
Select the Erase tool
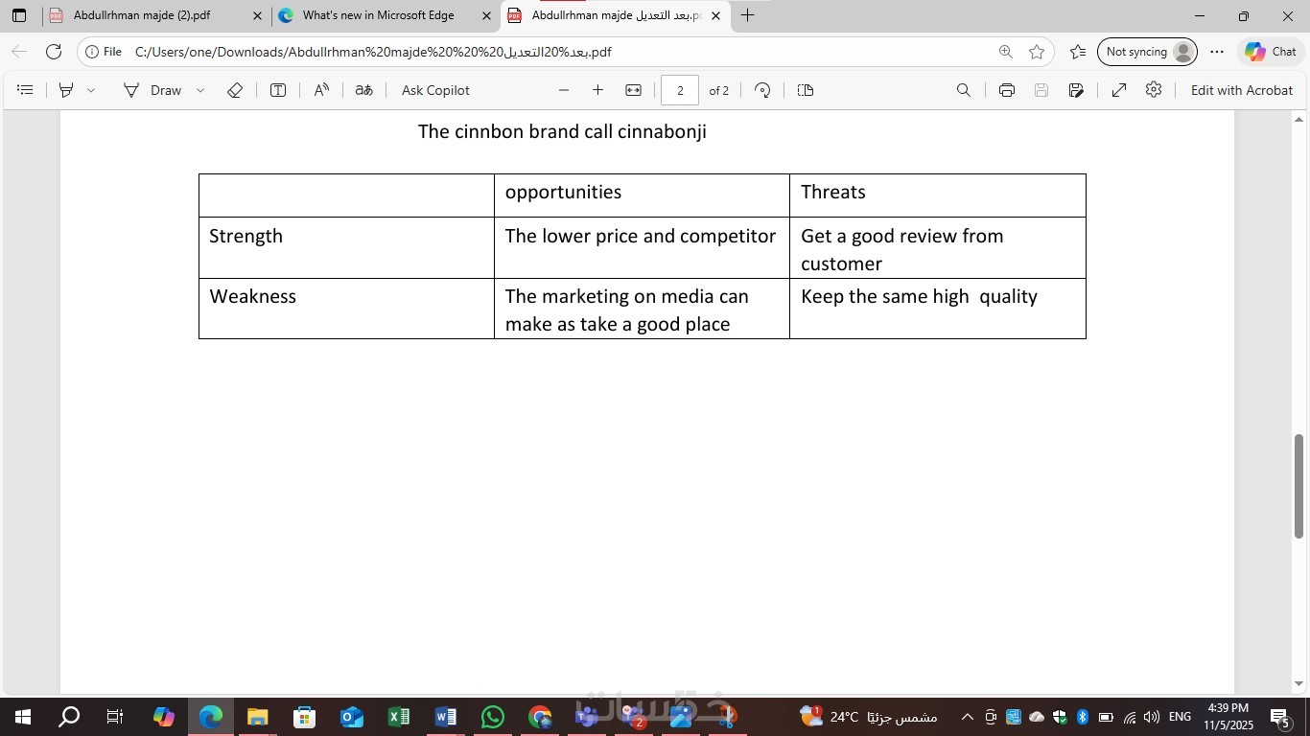[235, 90]
